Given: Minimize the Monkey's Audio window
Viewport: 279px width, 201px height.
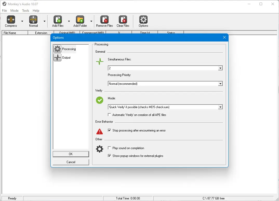Looking at the screenshot, I should click(x=249, y=4).
